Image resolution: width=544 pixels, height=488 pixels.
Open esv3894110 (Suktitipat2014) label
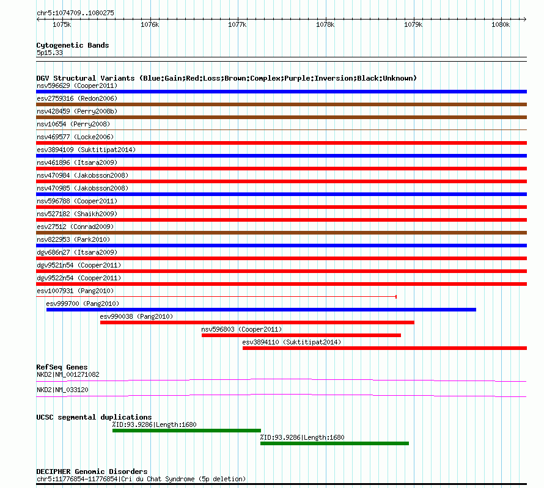click(292, 342)
